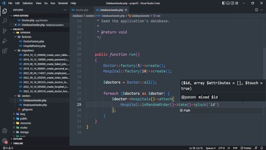
Task: Open the notifications bell in status bar
Action: (x=262, y=148)
